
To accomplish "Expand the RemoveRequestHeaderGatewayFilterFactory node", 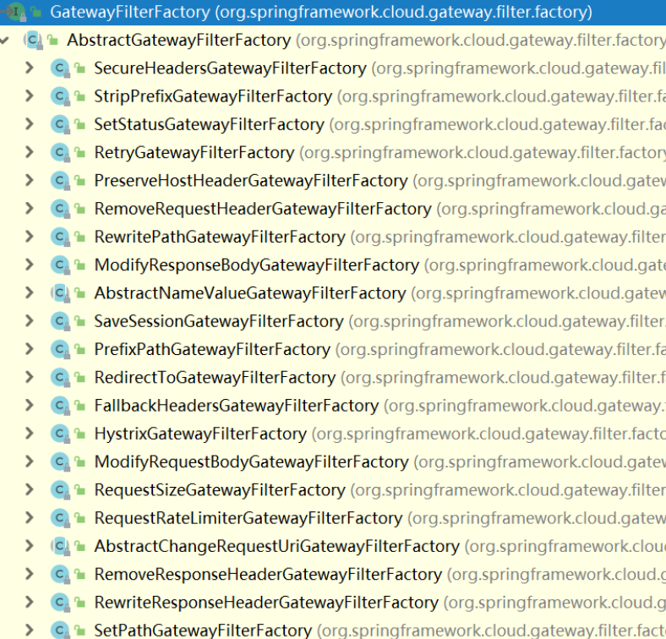I will click(x=30, y=209).
